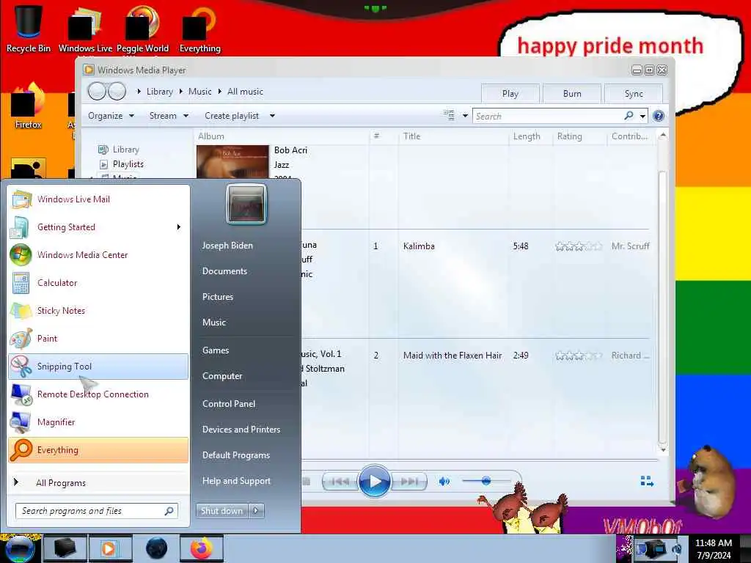Mute Media Player volume icon
The height and width of the screenshot is (563, 751).
tap(444, 482)
